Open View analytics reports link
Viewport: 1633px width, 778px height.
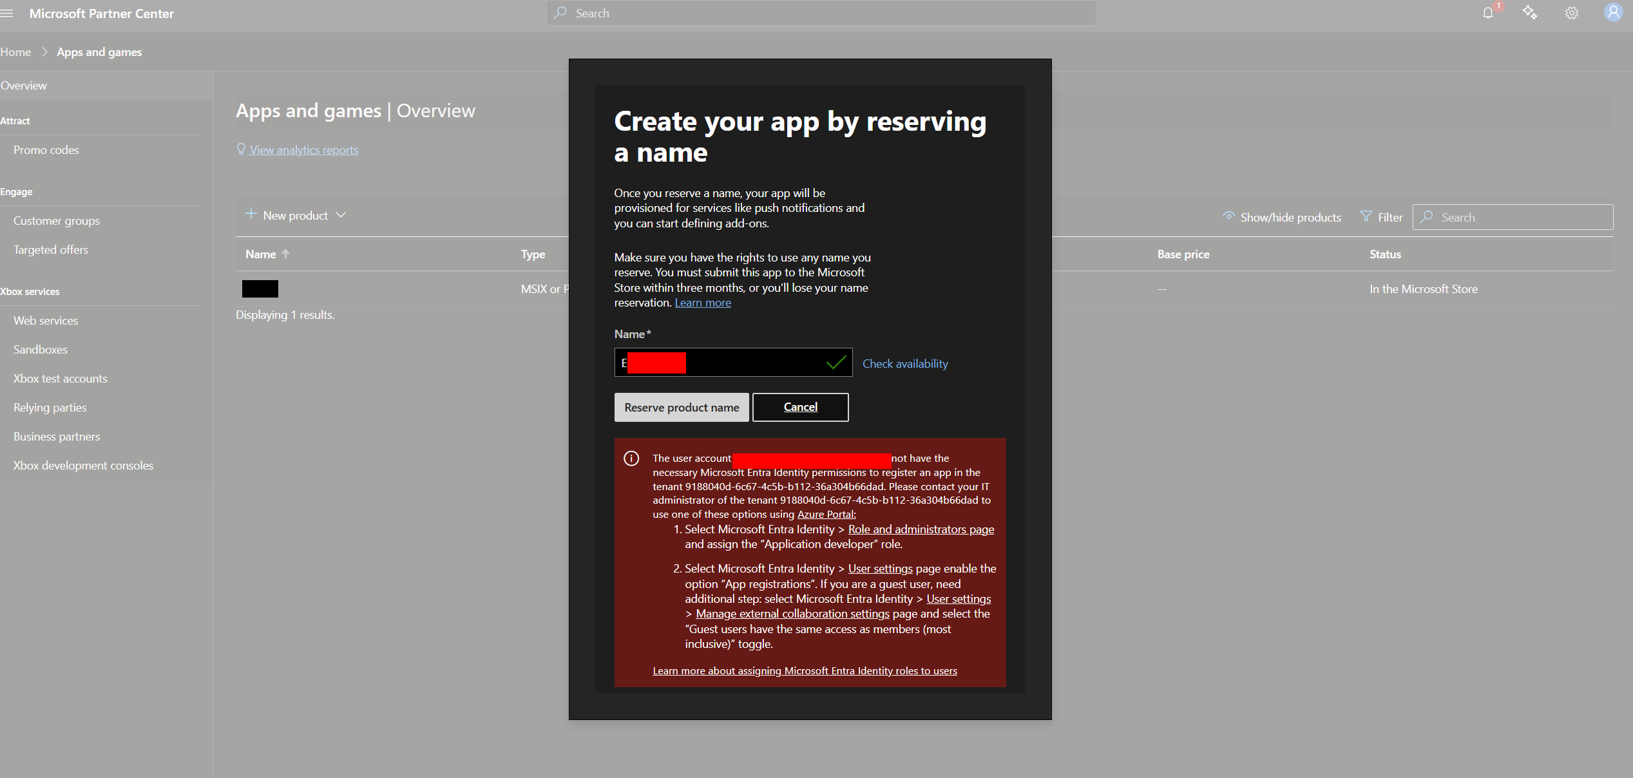point(303,150)
